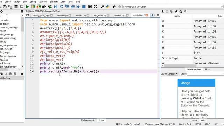Open file explorer pane options menu
The height and width of the screenshot is (126, 224).
pyautogui.click(x=22, y=12)
